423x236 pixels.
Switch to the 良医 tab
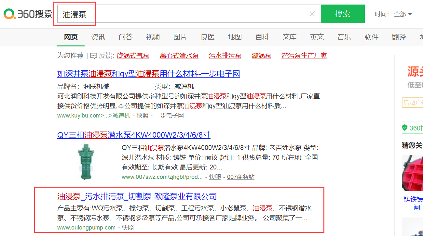(208, 37)
